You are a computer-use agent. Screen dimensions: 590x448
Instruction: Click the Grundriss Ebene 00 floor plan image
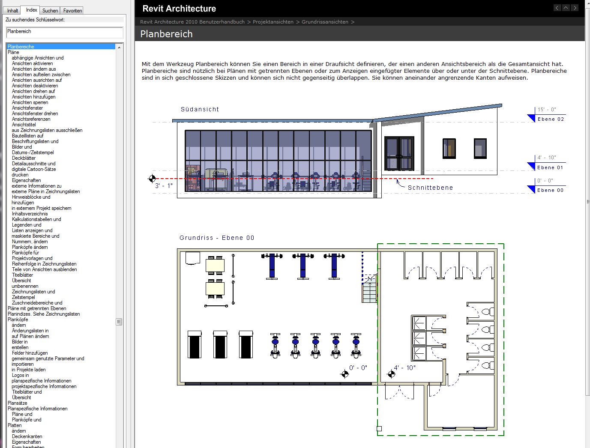click(x=341, y=340)
